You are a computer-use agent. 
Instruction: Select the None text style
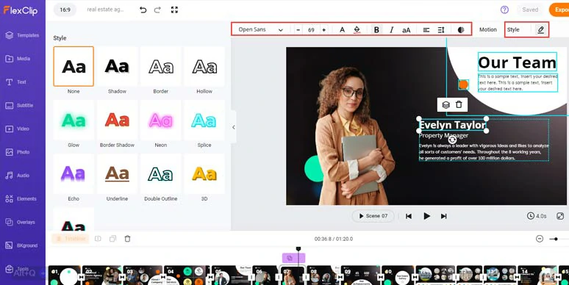[x=74, y=66]
